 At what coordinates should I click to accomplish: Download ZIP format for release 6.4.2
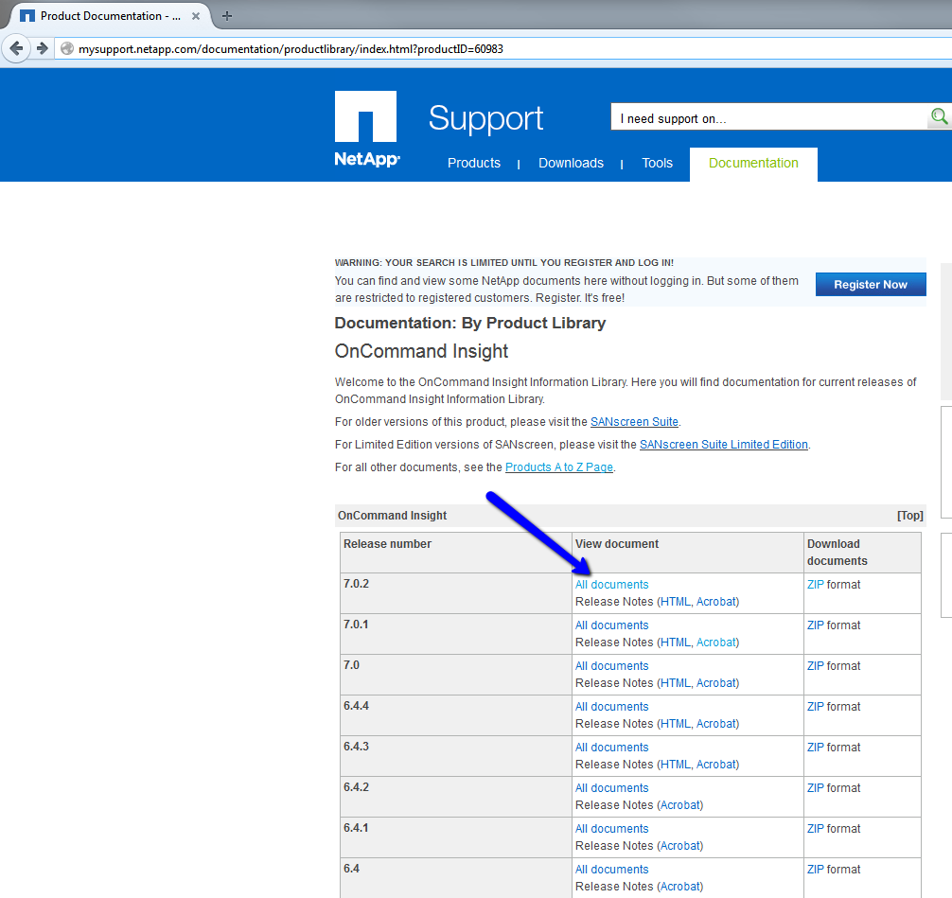pyautogui.click(x=816, y=787)
